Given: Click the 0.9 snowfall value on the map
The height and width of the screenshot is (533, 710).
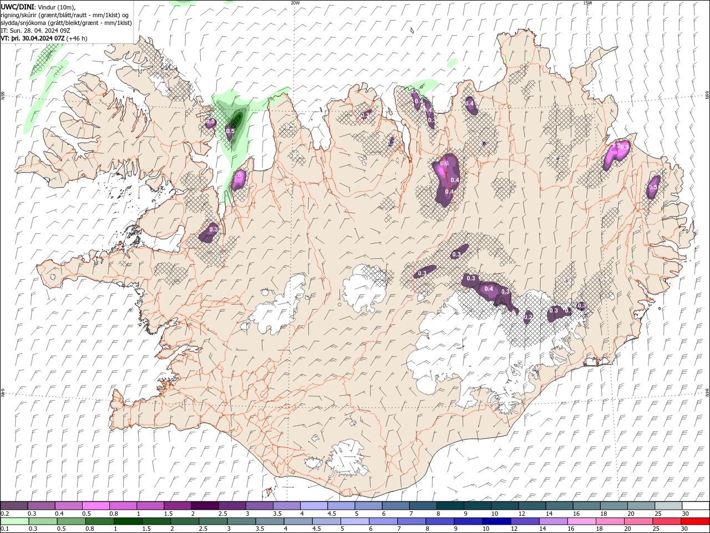Looking at the screenshot, I should point(624,147).
